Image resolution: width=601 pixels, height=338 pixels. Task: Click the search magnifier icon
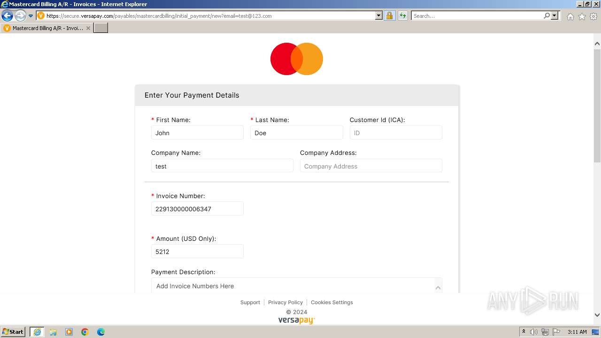pyautogui.click(x=547, y=16)
